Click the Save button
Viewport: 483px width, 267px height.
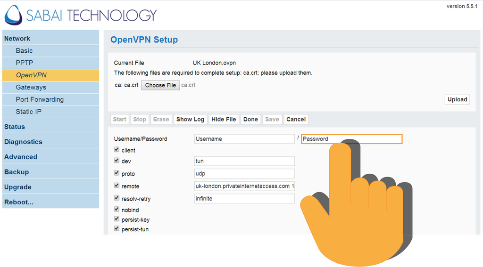pos(272,119)
